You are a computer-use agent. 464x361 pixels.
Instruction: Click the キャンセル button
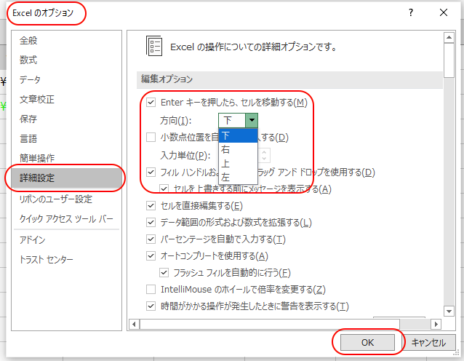428,342
